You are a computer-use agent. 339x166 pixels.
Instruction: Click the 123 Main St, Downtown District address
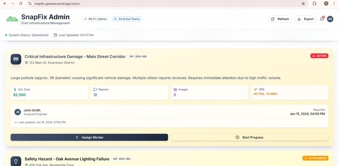point(52,63)
